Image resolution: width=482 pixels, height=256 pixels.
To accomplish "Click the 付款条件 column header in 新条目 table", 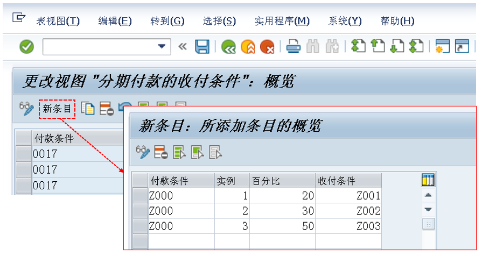I will pyautogui.click(x=181, y=181).
